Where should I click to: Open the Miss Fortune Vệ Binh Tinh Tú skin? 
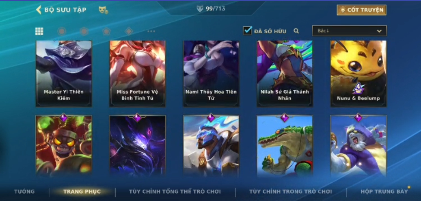[138, 73]
